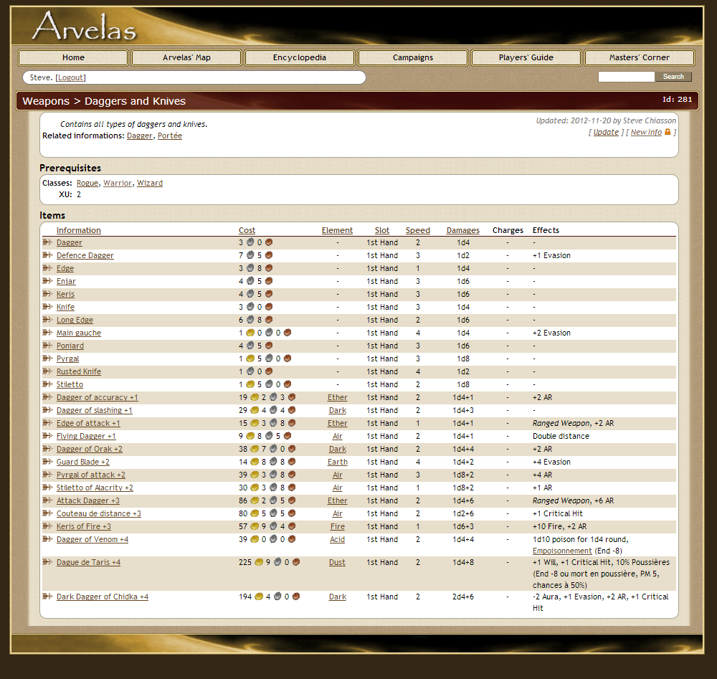Click the gold coin icon in Pyrgal row
The width and height of the screenshot is (717, 679).
(x=250, y=359)
